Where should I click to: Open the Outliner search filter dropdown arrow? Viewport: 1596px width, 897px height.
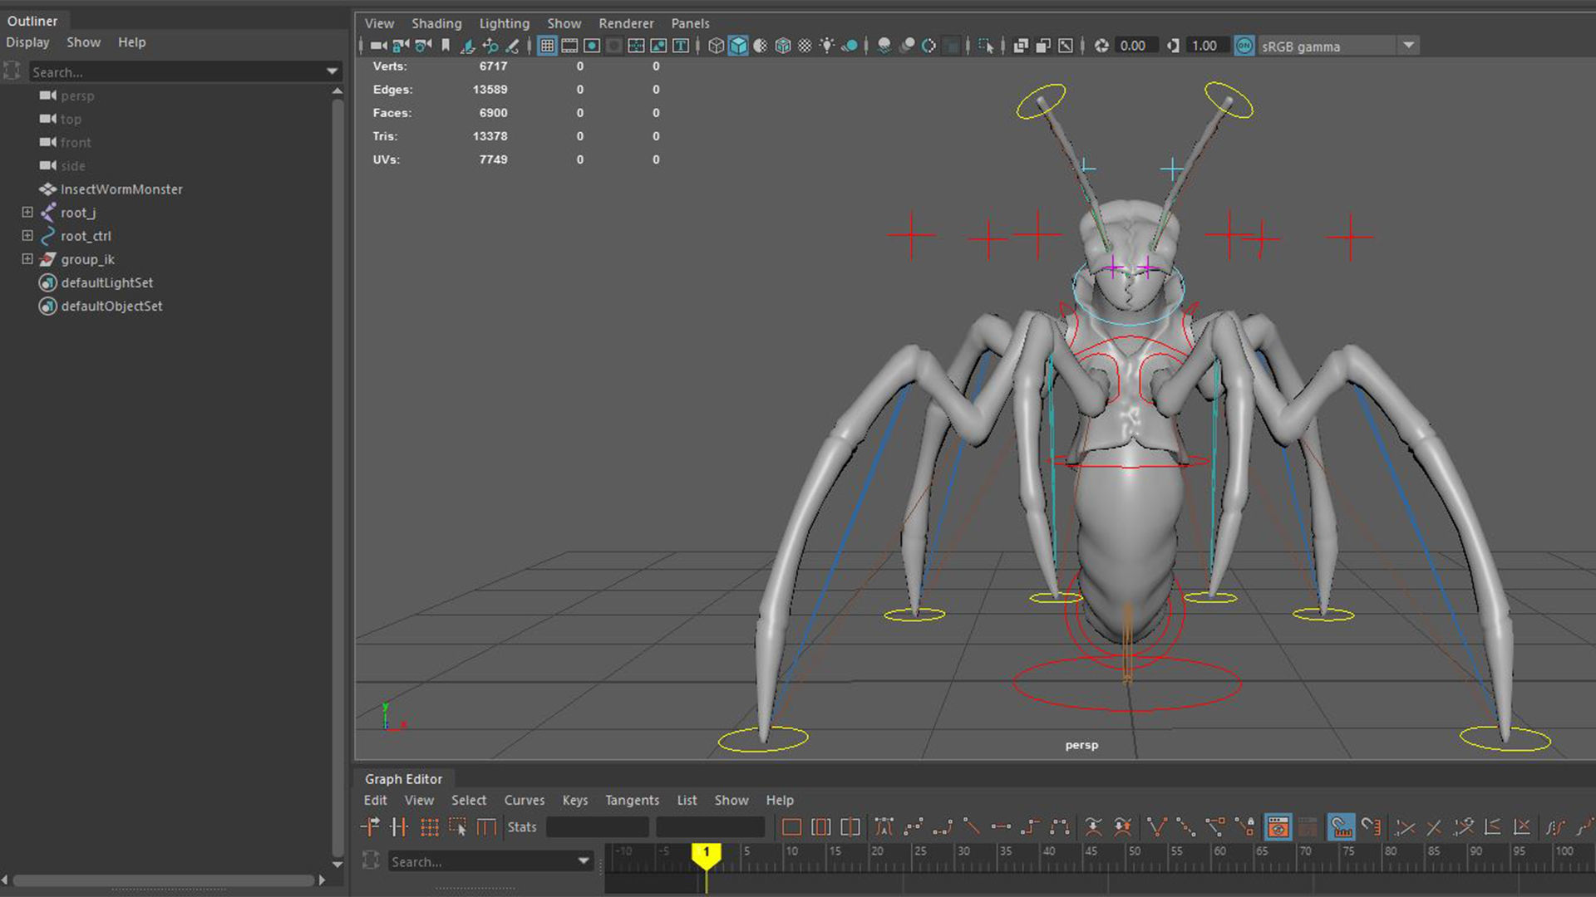331,71
